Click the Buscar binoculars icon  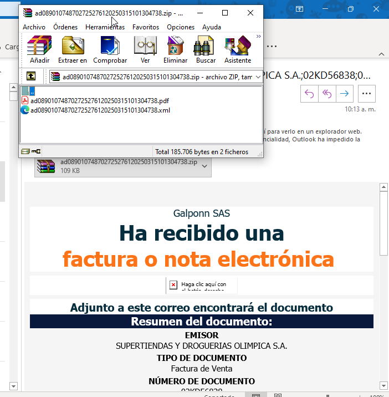pos(206,49)
